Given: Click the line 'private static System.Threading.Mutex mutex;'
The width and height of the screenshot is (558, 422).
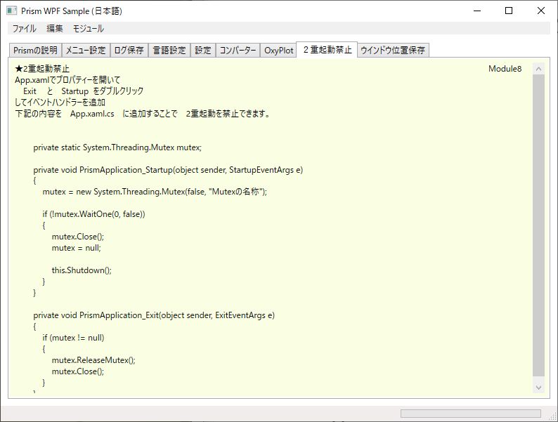Looking at the screenshot, I should 117,147.
